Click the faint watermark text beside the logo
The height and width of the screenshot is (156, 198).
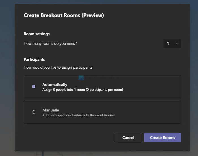(x=102, y=78)
